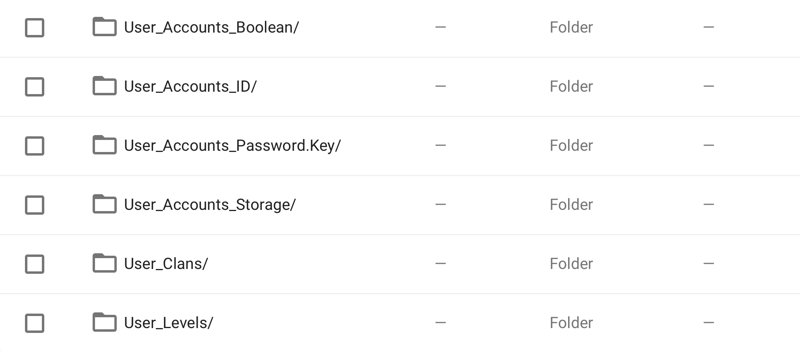800x351 pixels.
Task: Click the User_Levels folder icon
Action: tap(104, 322)
